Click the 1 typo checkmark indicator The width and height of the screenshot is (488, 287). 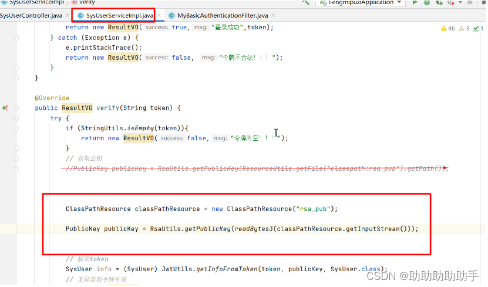point(478,29)
